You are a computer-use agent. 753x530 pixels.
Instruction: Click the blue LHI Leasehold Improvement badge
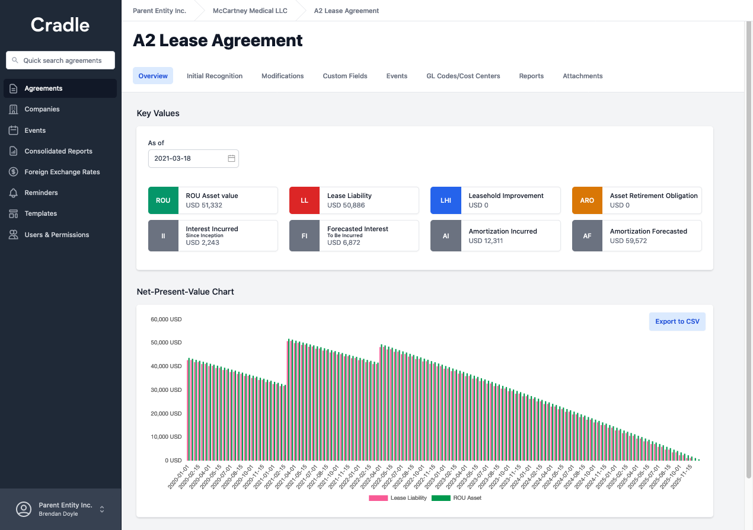pyautogui.click(x=445, y=200)
